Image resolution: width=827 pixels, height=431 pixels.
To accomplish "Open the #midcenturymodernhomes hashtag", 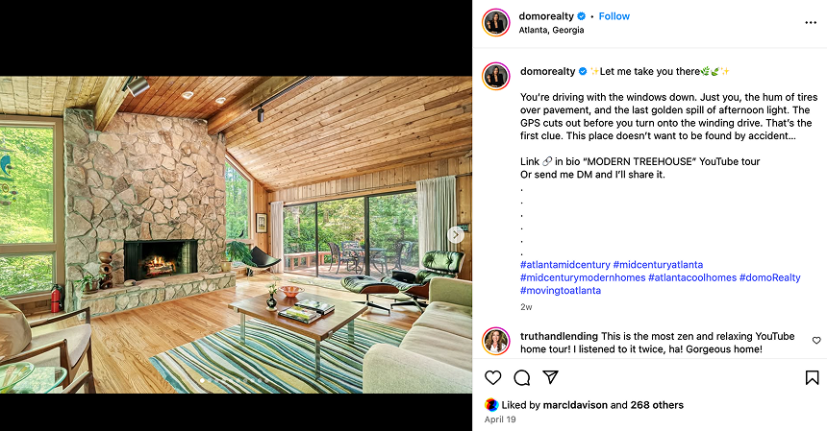I will pyautogui.click(x=583, y=277).
